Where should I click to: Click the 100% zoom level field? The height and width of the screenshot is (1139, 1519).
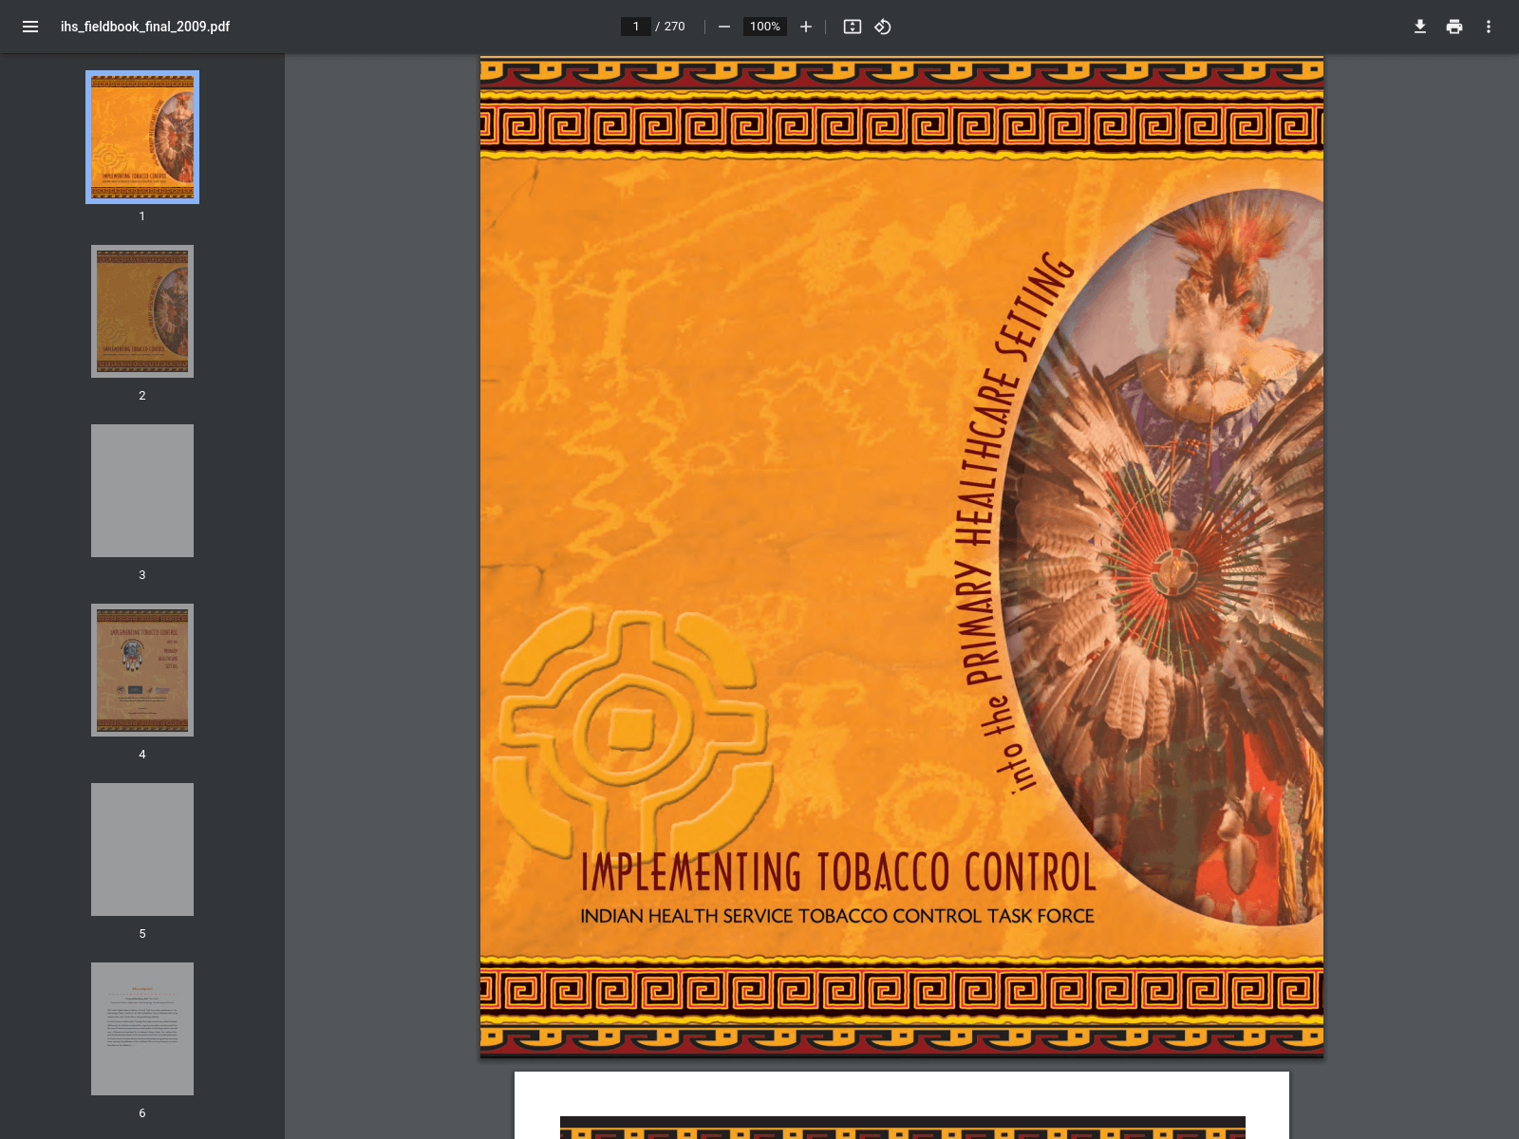pyautogui.click(x=765, y=27)
